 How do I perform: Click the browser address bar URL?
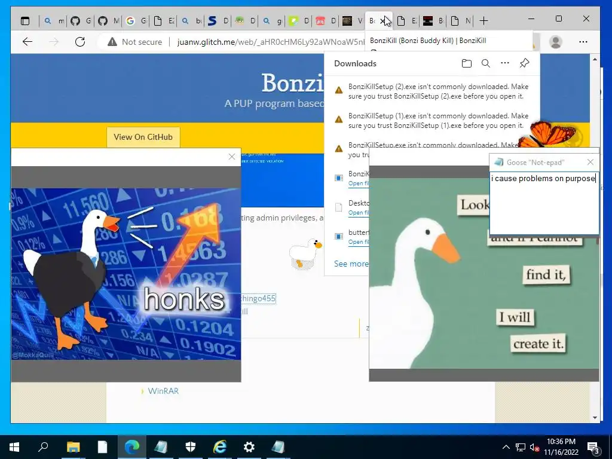pos(271,42)
